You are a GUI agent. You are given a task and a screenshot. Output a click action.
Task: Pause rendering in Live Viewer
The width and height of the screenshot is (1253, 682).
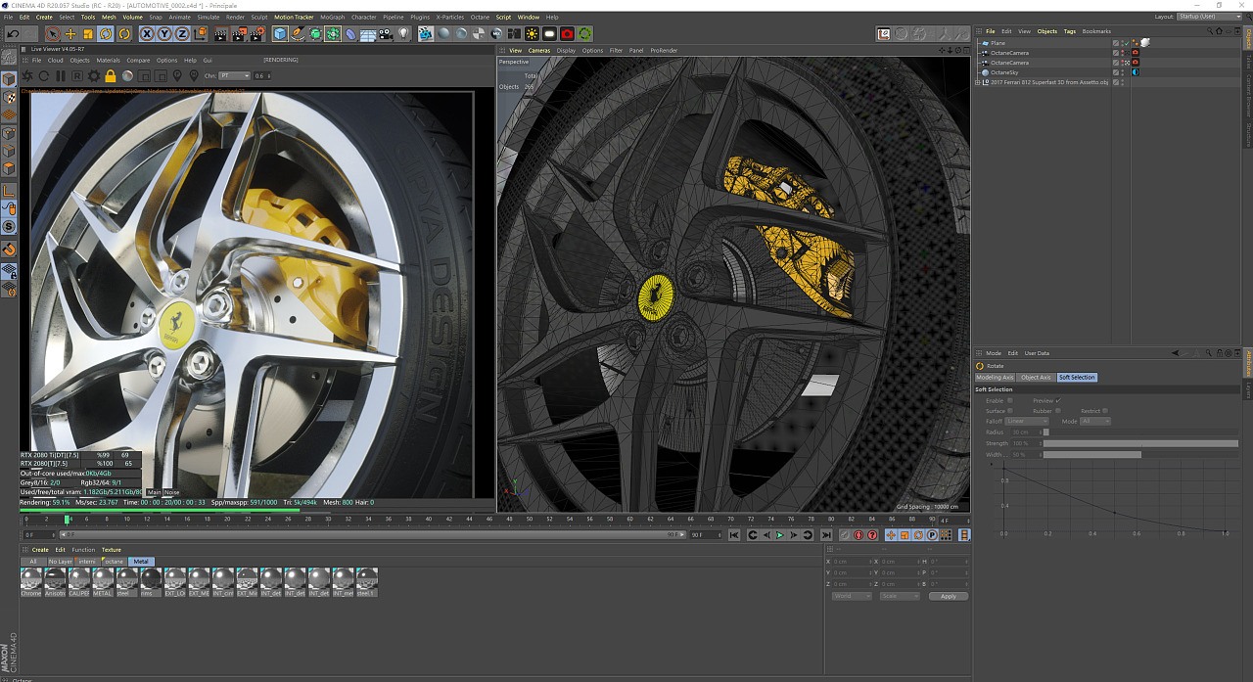pyautogui.click(x=60, y=75)
